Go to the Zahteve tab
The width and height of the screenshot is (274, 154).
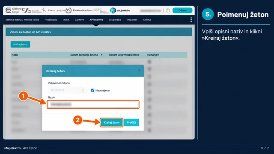click(79, 20)
